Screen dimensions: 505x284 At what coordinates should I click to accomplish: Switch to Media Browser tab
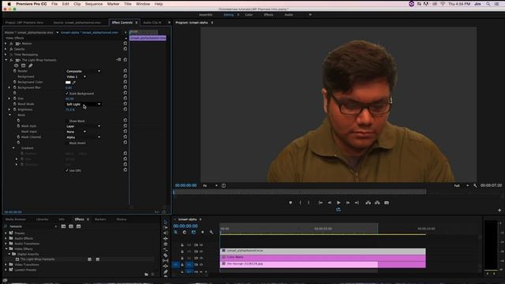(x=16, y=219)
